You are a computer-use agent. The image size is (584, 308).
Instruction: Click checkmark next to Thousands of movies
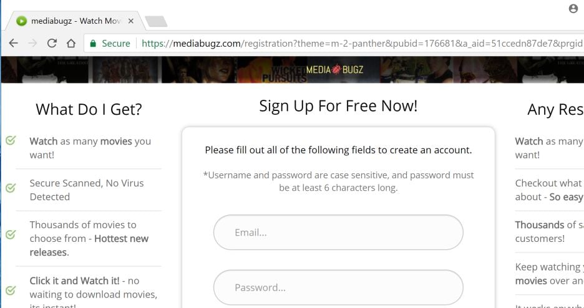coord(11,235)
